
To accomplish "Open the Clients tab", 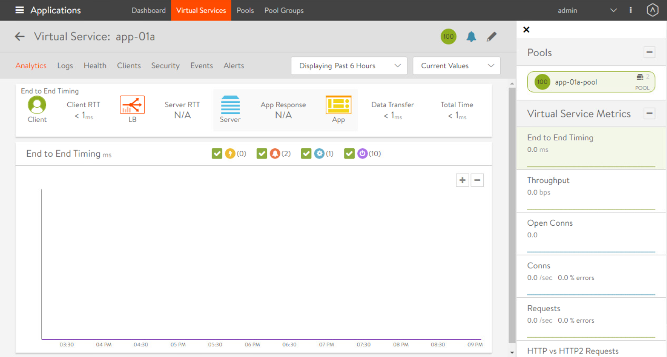I will (x=129, y=66).
